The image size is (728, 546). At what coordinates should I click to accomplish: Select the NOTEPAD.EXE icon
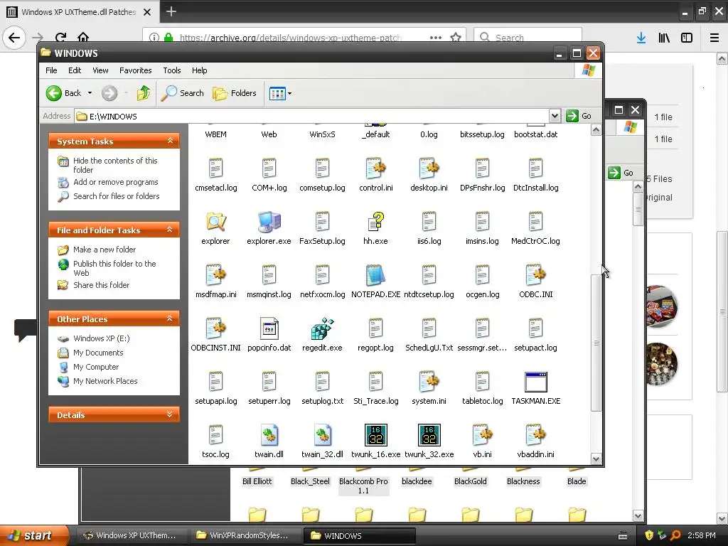pos(375,275)
